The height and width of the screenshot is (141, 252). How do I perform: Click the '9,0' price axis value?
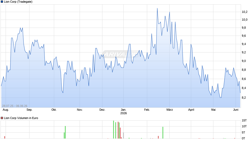click(x=244, y=61)
